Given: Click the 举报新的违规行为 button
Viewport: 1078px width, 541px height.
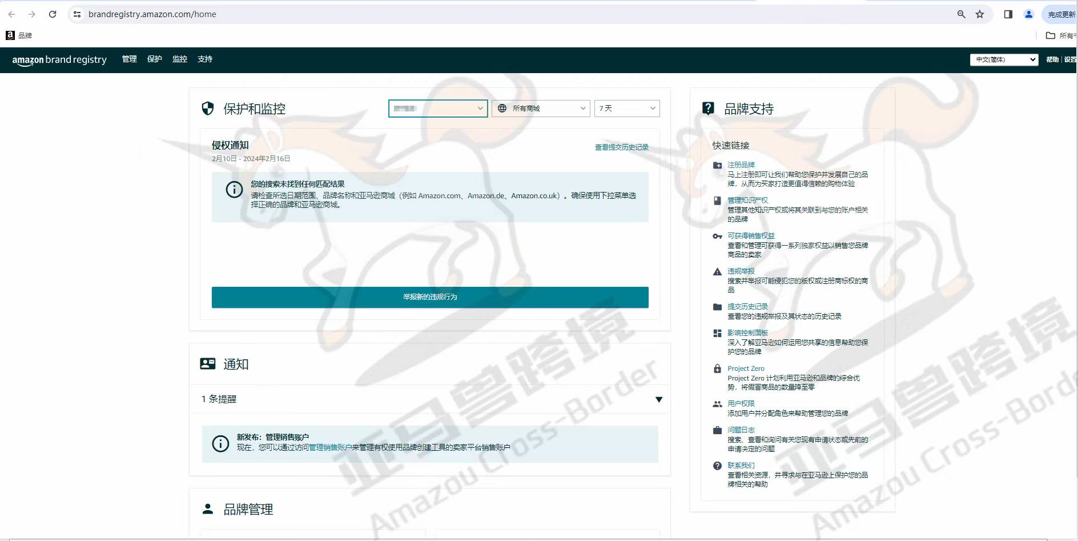Looking at the screenshot, I should 430,297.
